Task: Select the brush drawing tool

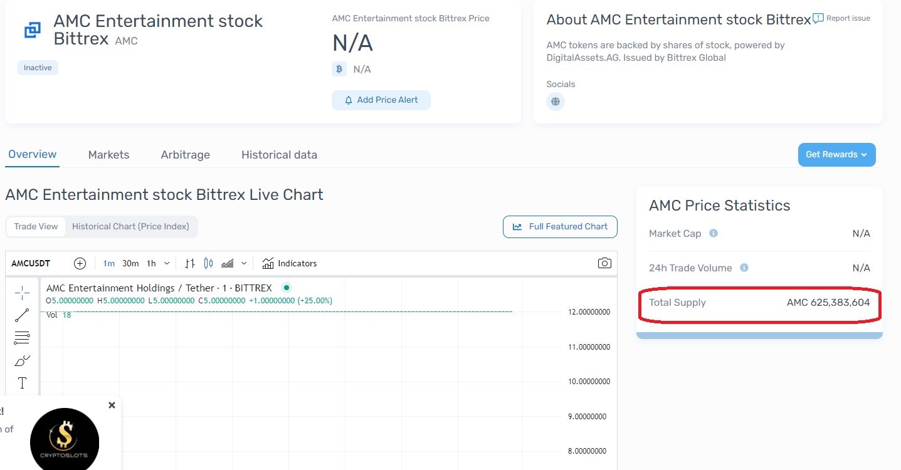Action: pos(22,360)
